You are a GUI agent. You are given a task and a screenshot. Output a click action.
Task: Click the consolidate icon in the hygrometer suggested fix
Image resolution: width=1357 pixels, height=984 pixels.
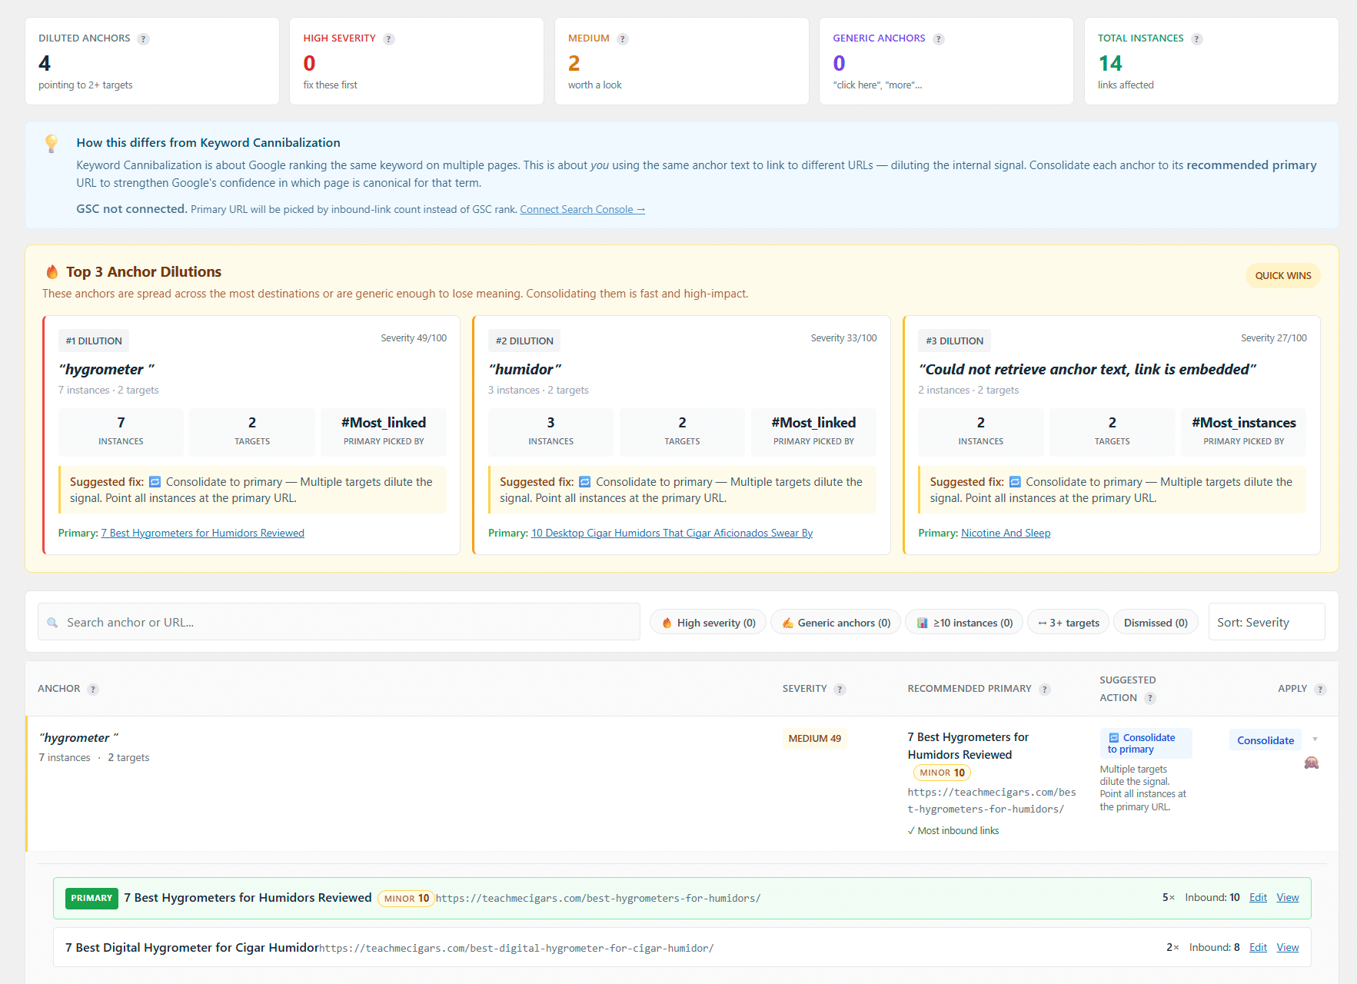point(155,482)
